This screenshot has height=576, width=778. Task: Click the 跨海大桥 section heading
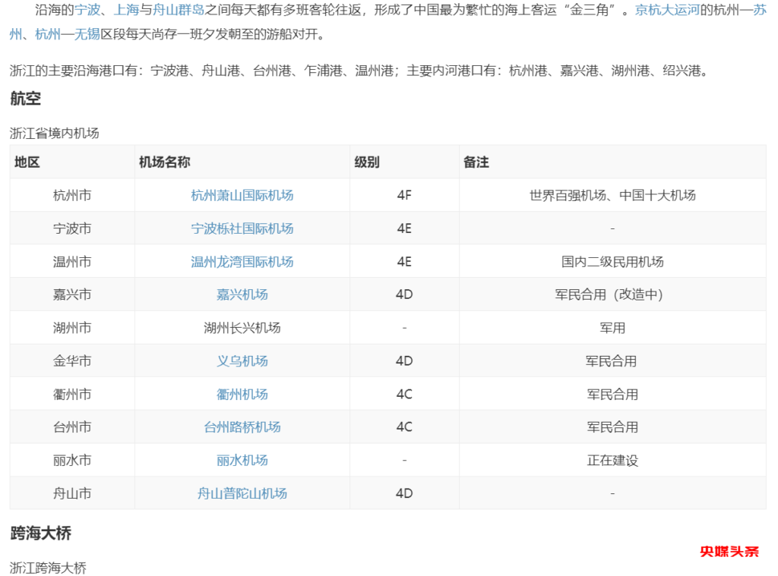[x=41, y=534]
